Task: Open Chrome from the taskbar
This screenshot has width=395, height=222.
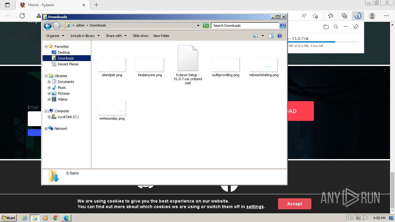Action: pos(56,218)
